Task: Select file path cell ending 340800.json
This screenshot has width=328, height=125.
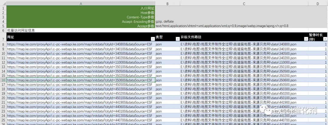Action: pyautogui.click(x=244, y=44)
